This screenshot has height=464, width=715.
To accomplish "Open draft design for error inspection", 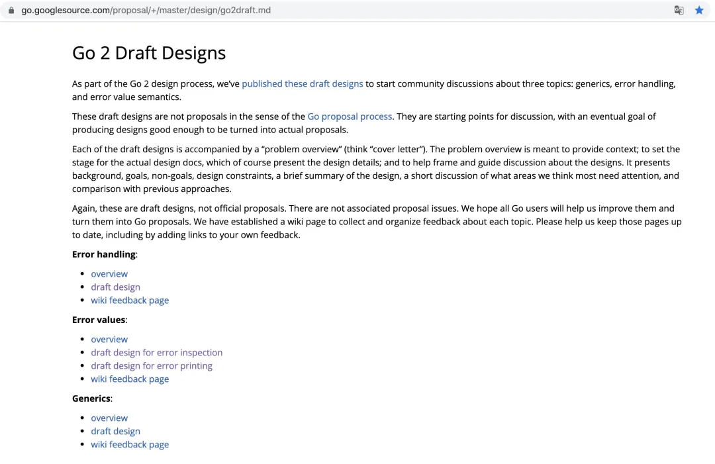I will (156, 353).
